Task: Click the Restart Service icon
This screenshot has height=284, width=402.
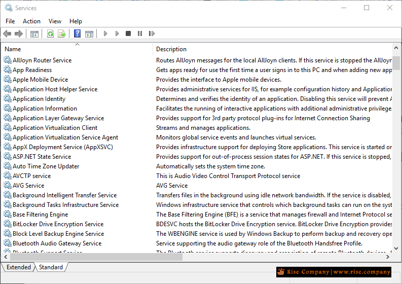Action: pos(152,33)
